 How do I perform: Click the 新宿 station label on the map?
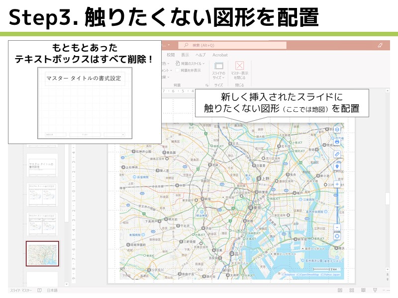[208, 199]
